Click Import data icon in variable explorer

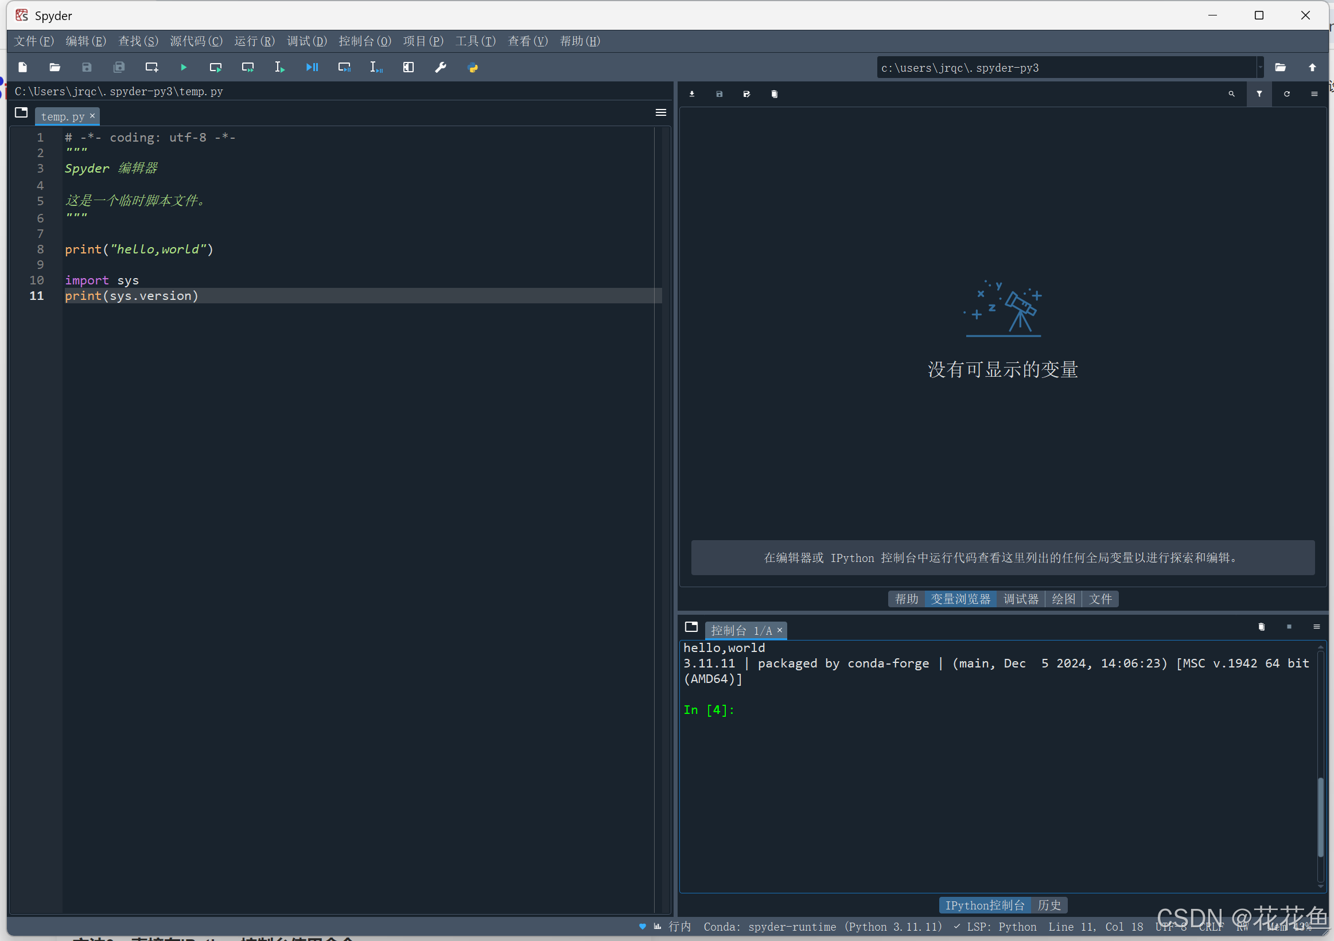pos(692,94)
